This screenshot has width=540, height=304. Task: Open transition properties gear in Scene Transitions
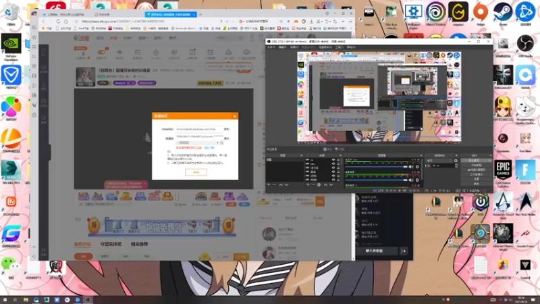tap(456, 161)
